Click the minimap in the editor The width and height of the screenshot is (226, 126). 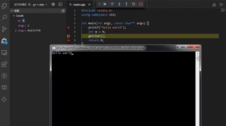pyautogui.click(x=223, y=10)
